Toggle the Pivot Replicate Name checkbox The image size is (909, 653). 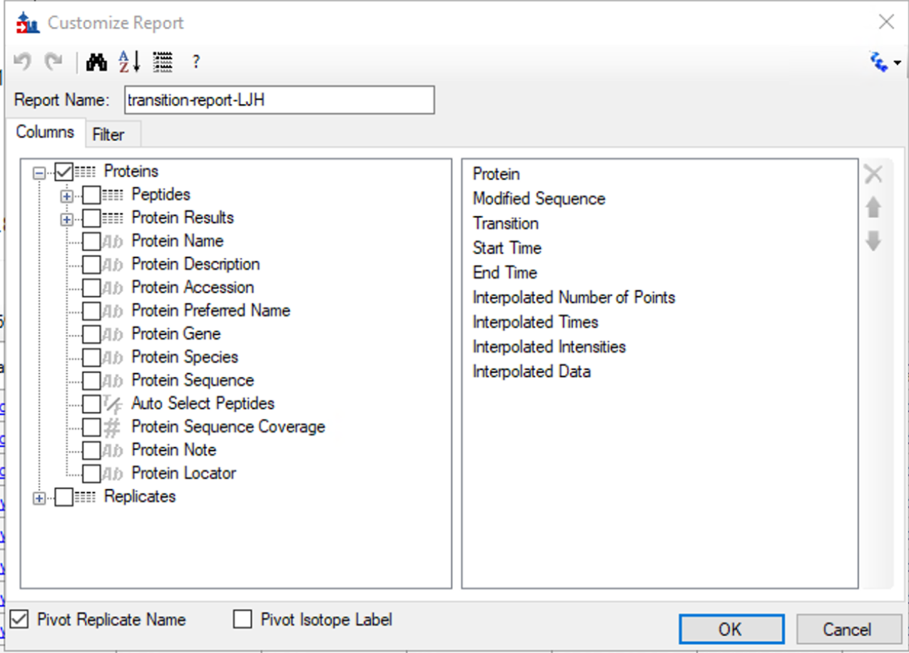[x=20, y=619]
